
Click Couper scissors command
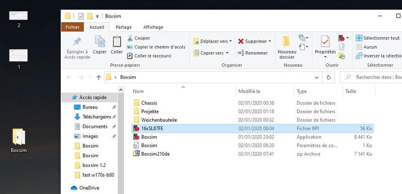(139, 38)
